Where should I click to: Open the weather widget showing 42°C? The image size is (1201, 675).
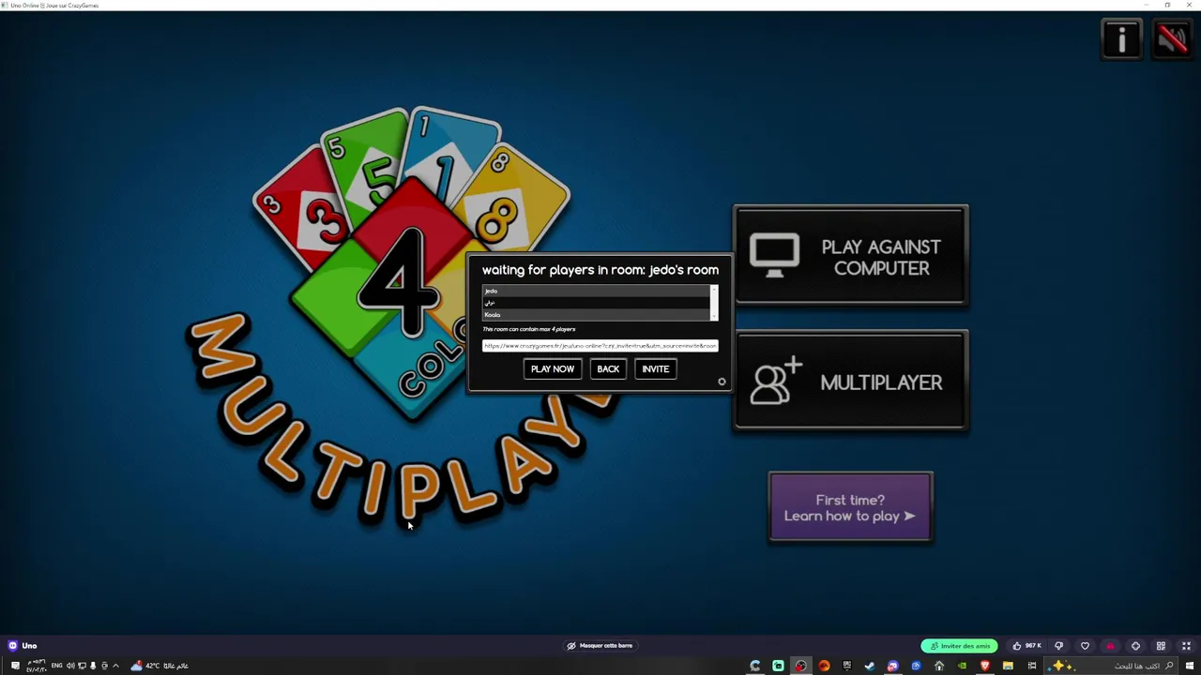point(160,666)
